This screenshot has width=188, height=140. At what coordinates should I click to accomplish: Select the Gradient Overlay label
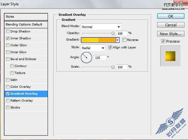point(24,94)
